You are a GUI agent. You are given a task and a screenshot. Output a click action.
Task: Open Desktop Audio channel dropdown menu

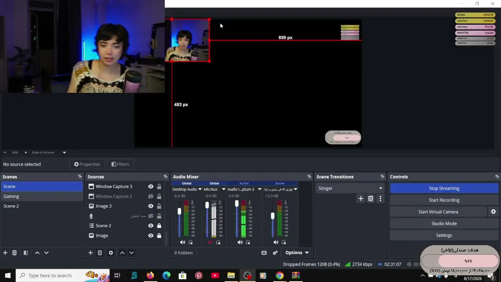[x=200, y=189]
